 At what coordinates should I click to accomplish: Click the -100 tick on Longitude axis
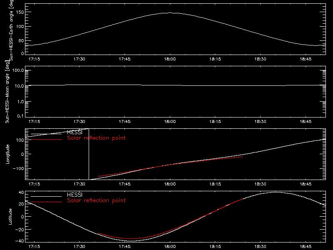[x=18, y=169]
